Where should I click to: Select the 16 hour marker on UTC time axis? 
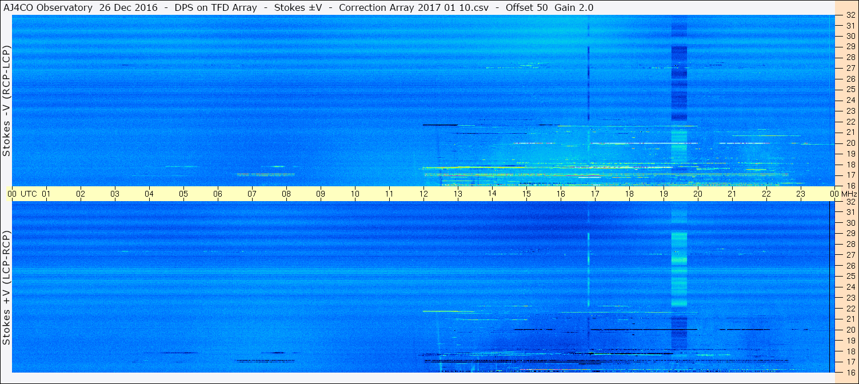561,194
